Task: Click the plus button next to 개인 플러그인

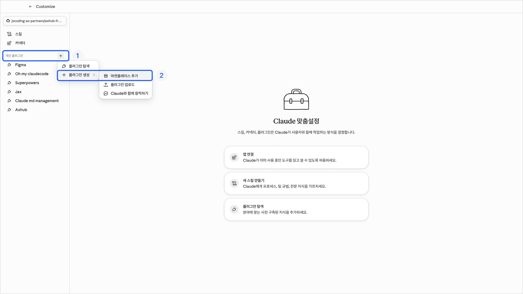Action: 61,56
